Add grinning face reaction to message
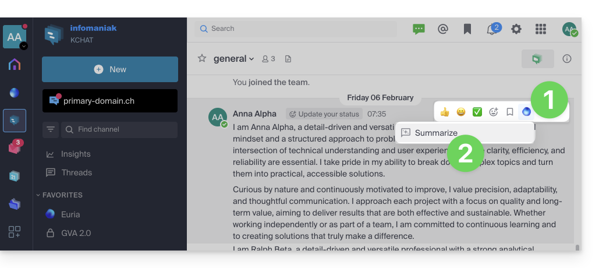 click(x=461, y=112)
